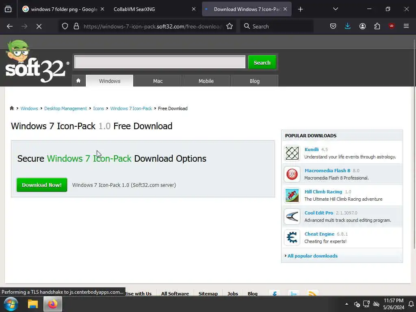Viewport: 416px width, 312px height.
Task: Open the Firefox View tab list icon
Action: (8, 9)
